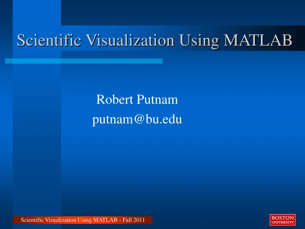Viewport: 305px width, 229px height.
Task: Click 'UNIVERSITY' text in the logo
Action: pyautogui.click(x=282, y=222)
